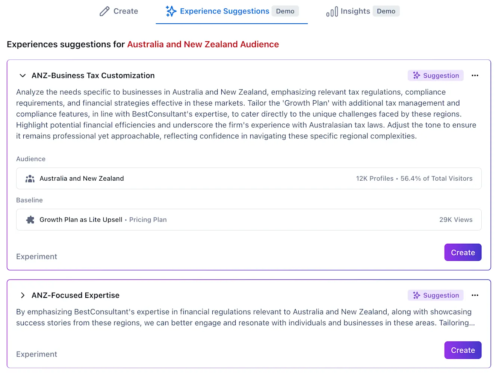Create the ANZ-Business Tax Customization experiment

point(463,252)
